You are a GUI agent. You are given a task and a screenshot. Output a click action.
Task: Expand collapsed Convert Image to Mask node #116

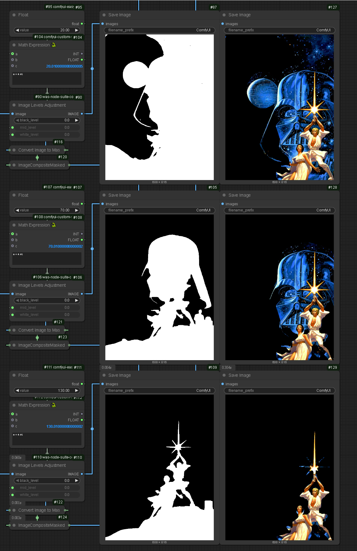click(14, 150)
